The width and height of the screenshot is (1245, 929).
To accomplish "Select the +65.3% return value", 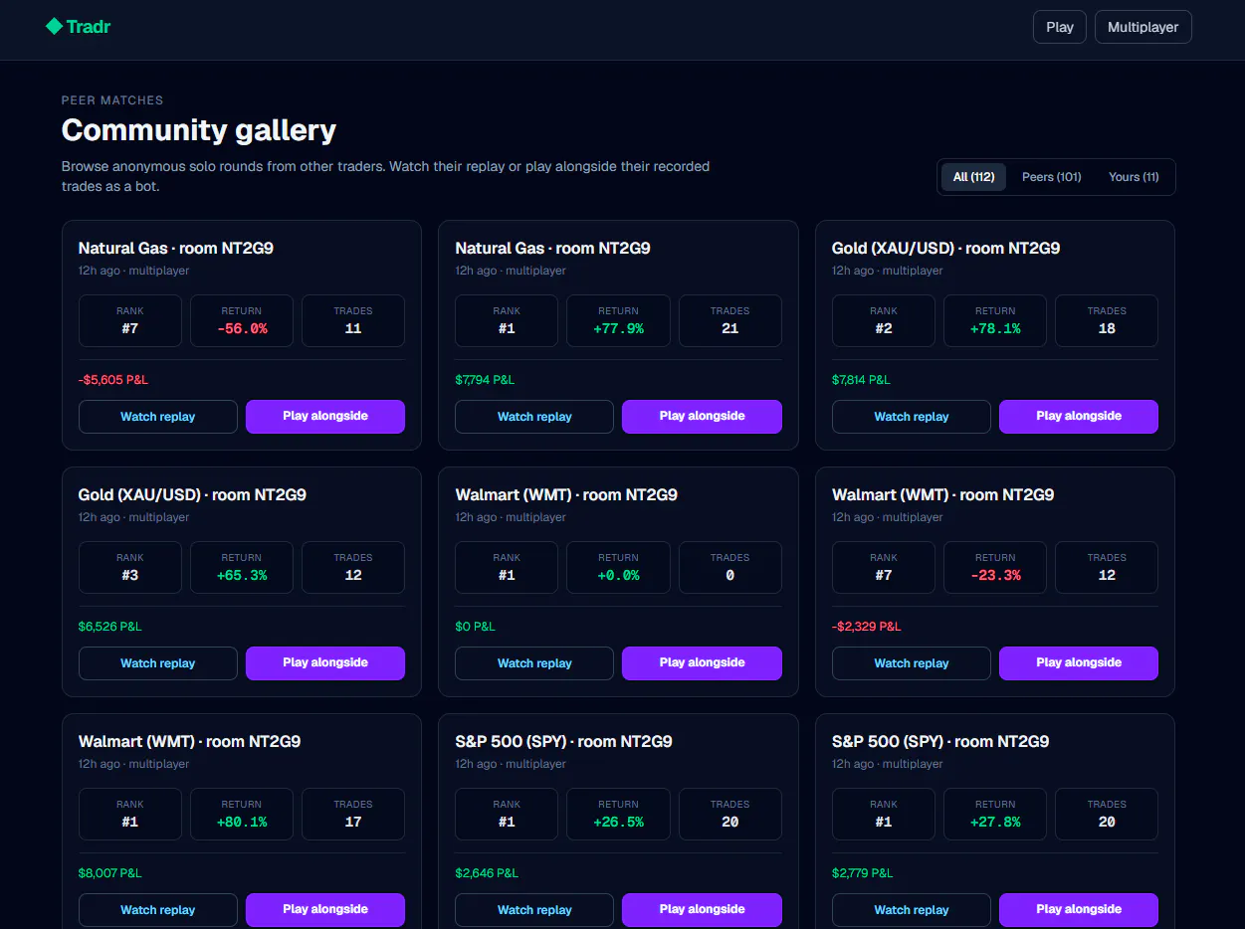I will pyautogui.click(x=242, y=575).
